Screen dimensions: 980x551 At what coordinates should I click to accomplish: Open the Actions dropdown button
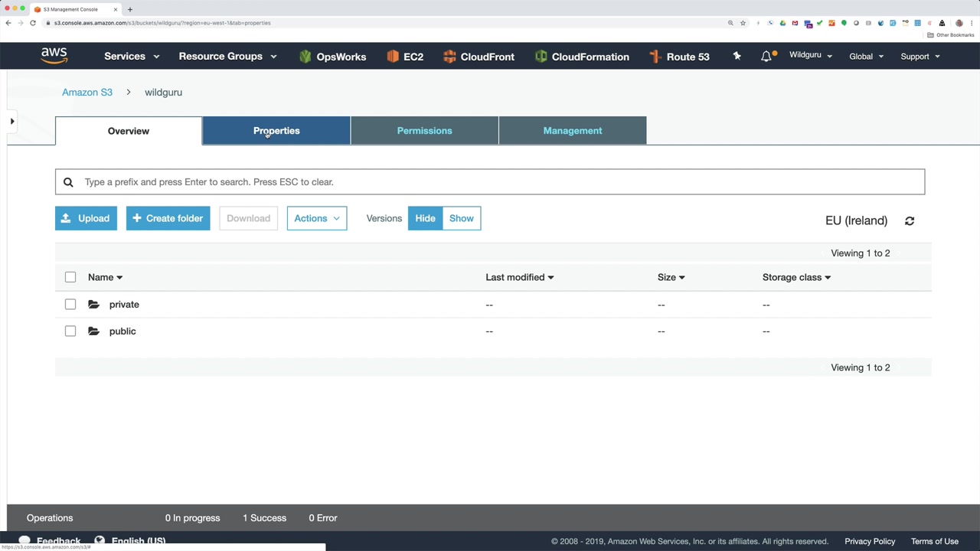(x=317, y=218)
